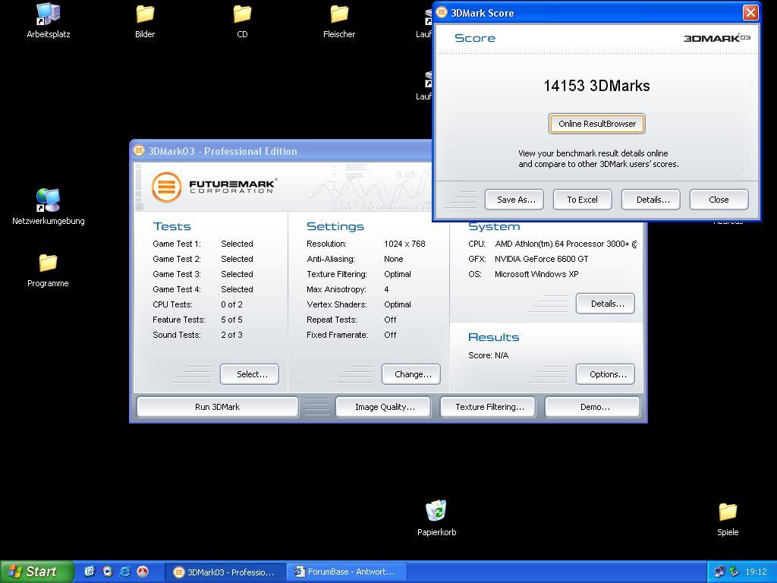777x583 pixels.
Task: Click Anti-Aliasing value None
Action: pos(394,259)
